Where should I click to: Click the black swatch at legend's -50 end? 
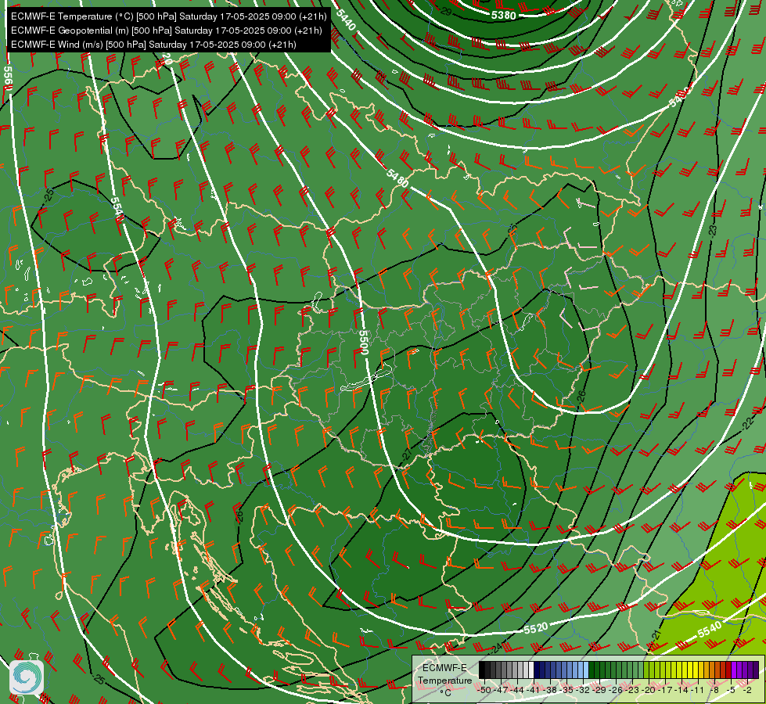[x=482, y=670]
